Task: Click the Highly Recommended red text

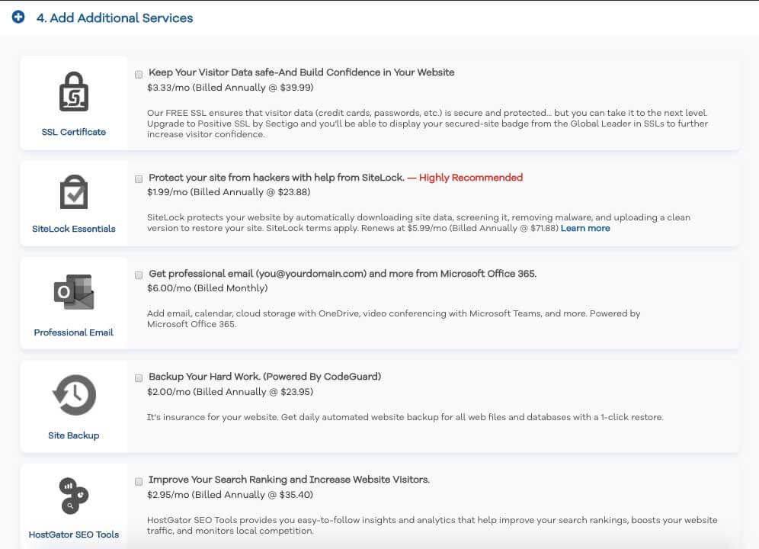Action: point(470,178)
